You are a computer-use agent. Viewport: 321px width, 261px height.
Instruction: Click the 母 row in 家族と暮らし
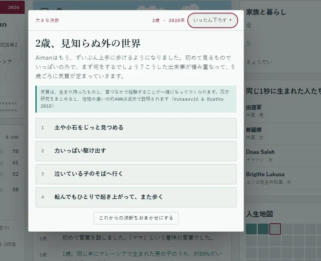pos(283,25)
